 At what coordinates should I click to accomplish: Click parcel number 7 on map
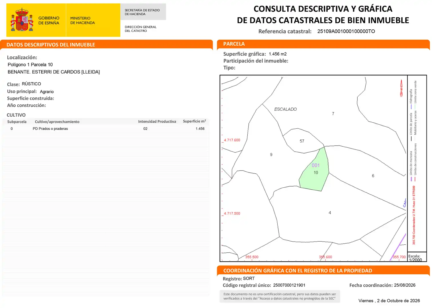click(333, 114)
